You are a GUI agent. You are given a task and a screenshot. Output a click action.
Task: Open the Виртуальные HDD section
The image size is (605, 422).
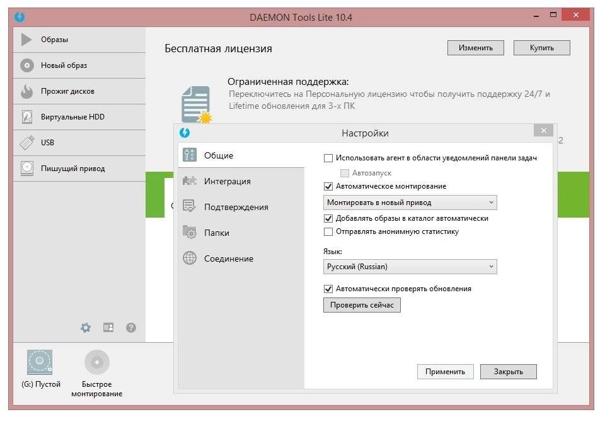tap(79, 117)
